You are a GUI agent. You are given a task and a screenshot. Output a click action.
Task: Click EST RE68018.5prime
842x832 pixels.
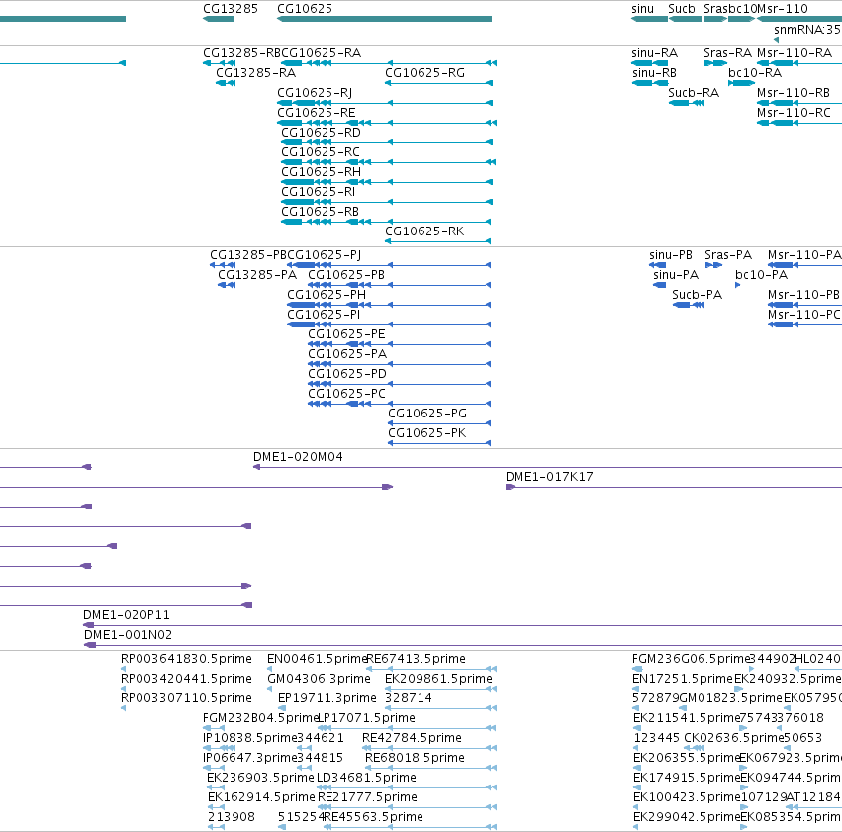coord(415,759)
